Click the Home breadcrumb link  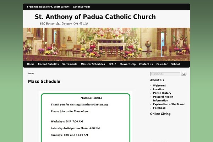click(x=31, y=73)
